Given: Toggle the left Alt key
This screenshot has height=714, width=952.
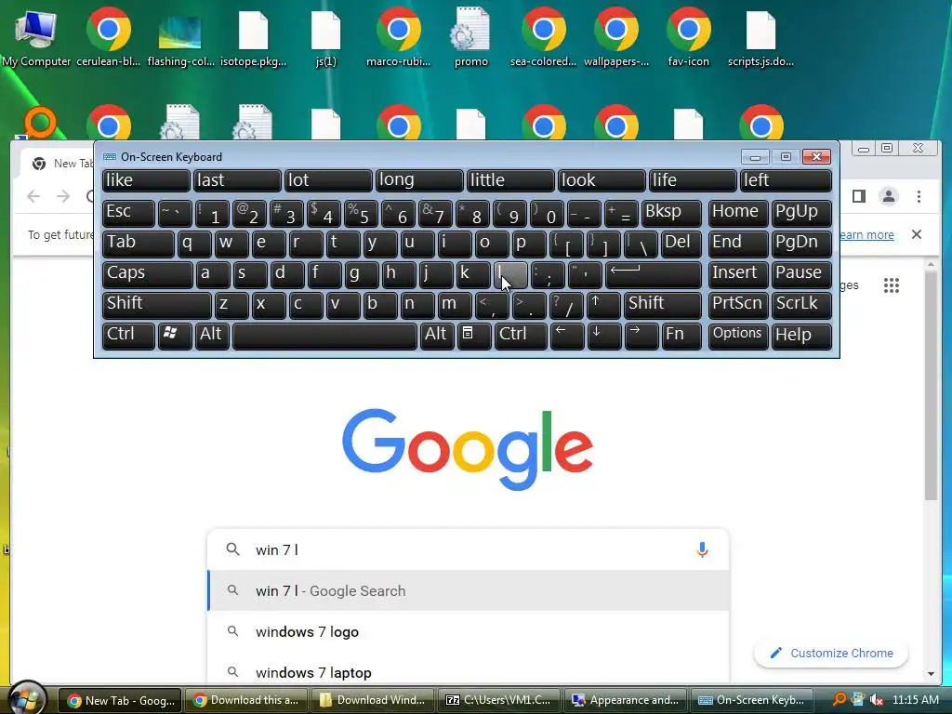Looking at the screenshot, I should tap(212, 336).
